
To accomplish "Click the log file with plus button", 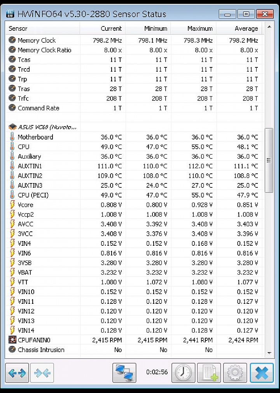I will click(209, 373).
